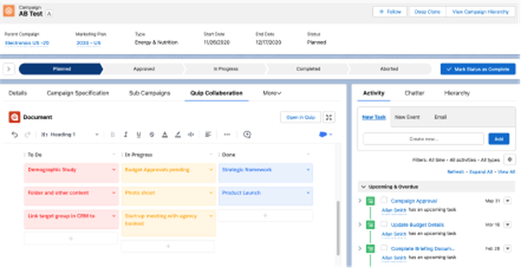Open To Do column dropdown menu
Screen dimensions: 521x268
114,155
